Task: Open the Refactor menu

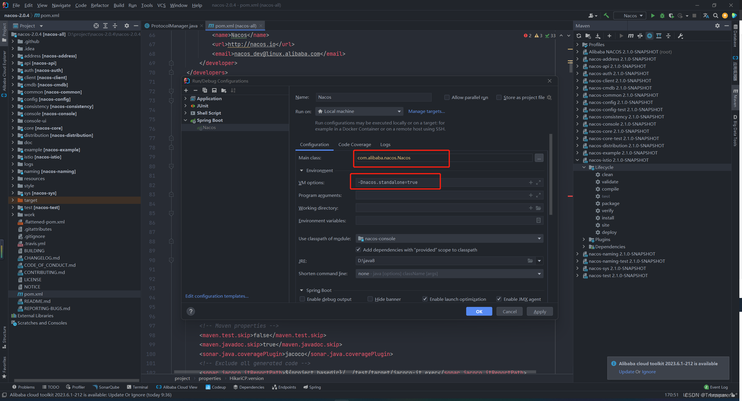Action: pos(100,5)
